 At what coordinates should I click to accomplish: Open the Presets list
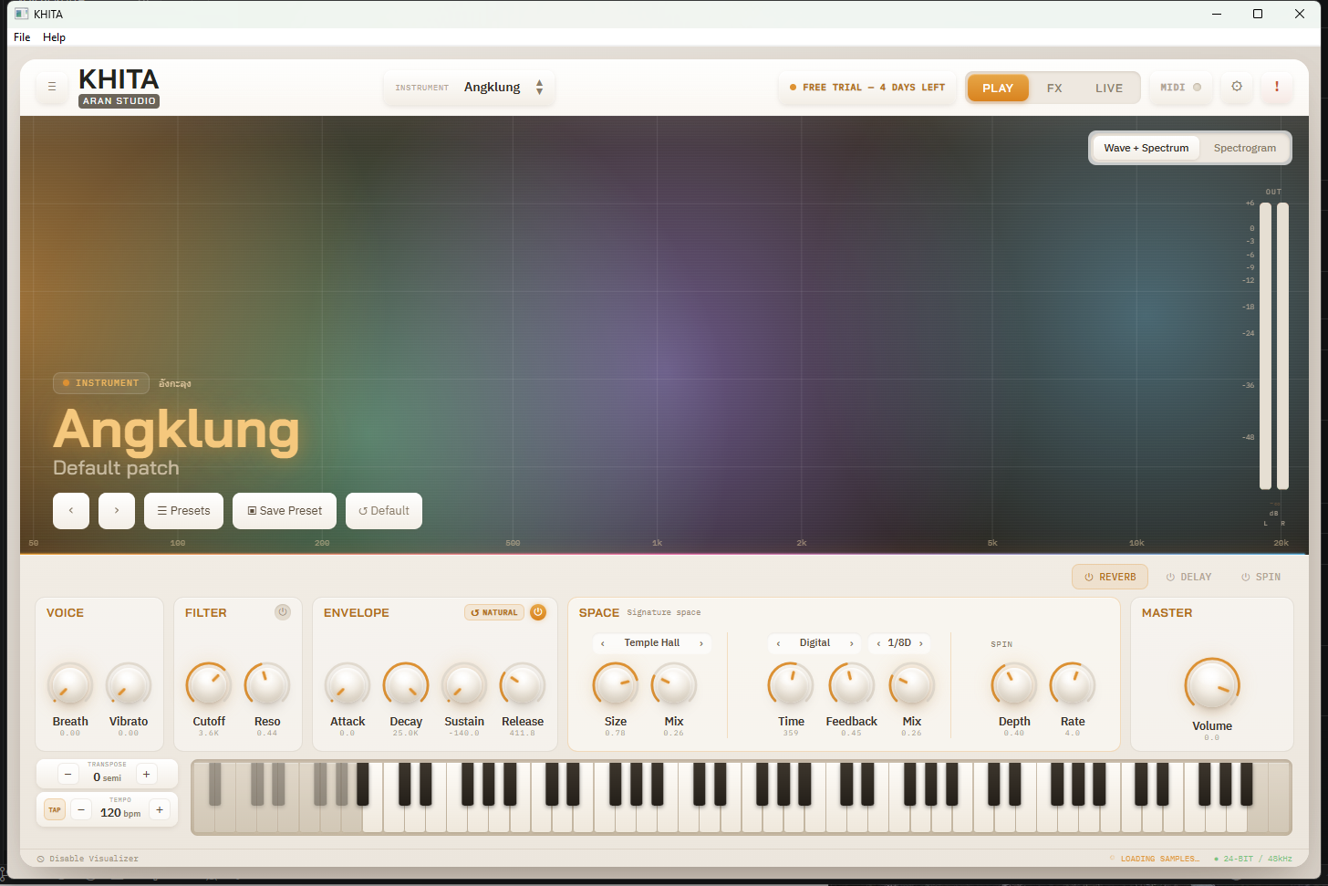(x=184, y=511)
